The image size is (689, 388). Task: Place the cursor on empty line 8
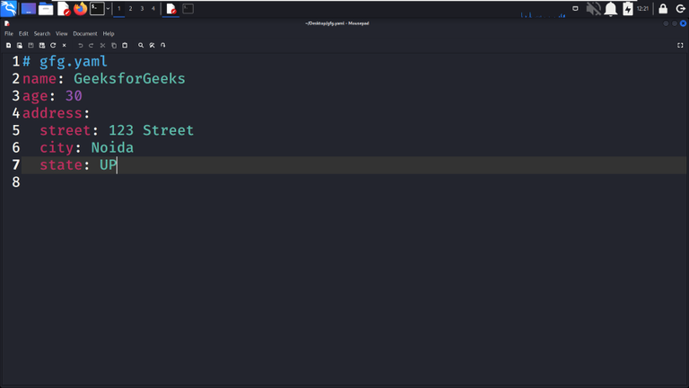click(x=90, y=182)
